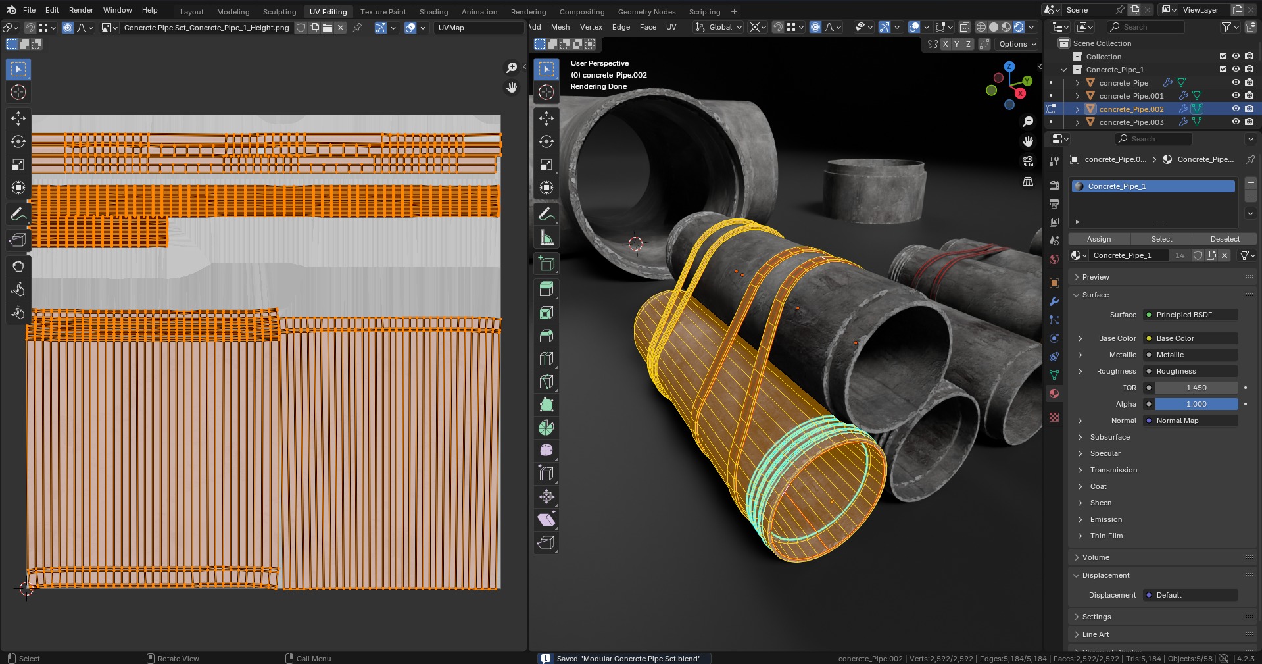Select the Annotate tool in 3D viewport
Viewport: 1262px width, 664px height.
546,215
